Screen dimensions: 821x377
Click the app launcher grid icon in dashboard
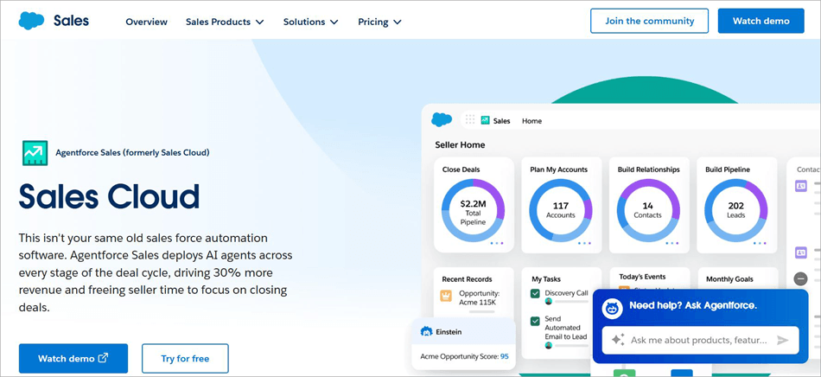click(x=469, y=120)
